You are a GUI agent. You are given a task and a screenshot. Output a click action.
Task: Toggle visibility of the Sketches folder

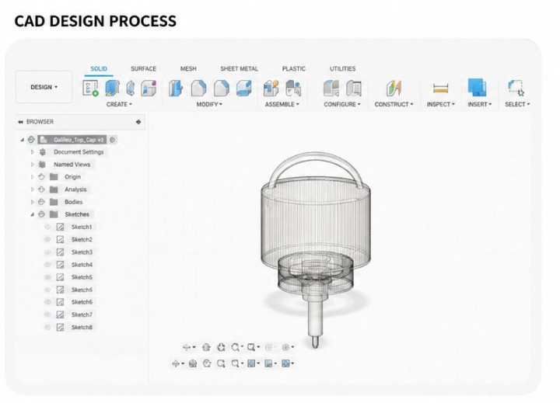[x=41, y=214]
